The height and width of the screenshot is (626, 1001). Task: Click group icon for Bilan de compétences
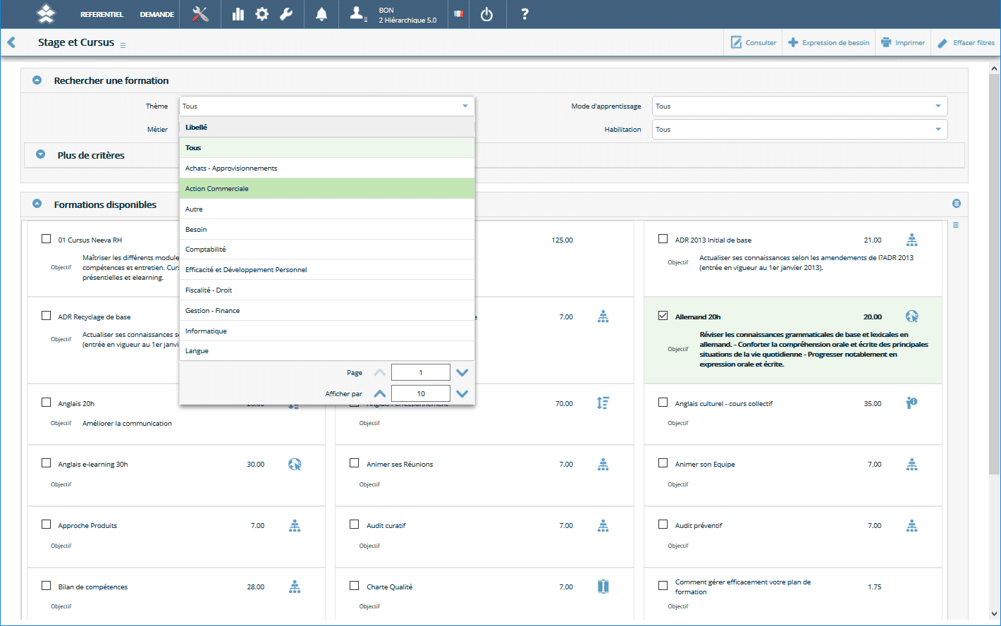[295, 587]
